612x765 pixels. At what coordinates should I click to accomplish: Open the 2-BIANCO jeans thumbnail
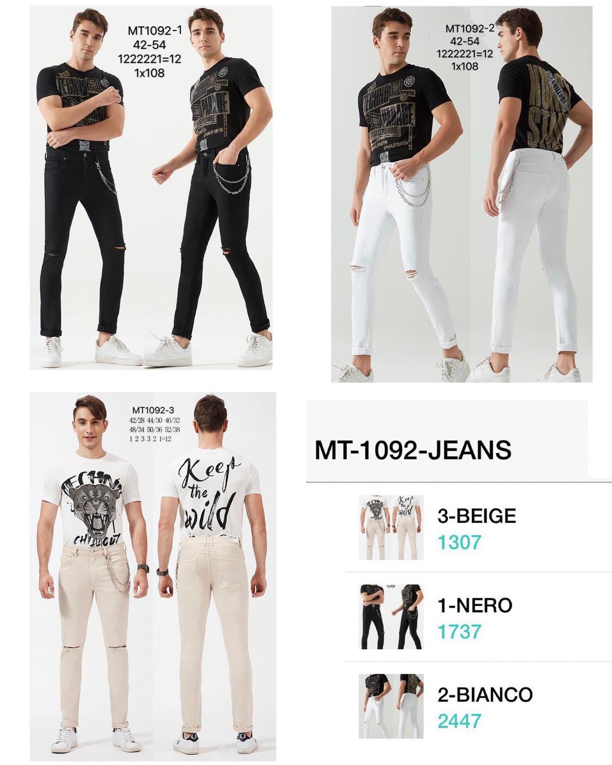tap(391, 706)
